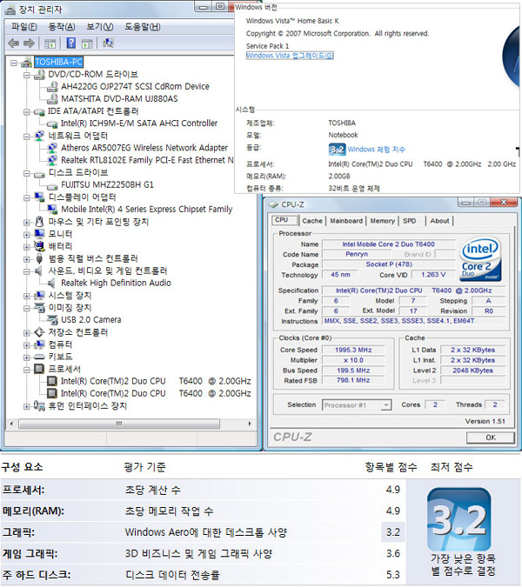Click the 3.2 rating badge beside 등급
Image resolution: width=522 pixels, height=588 pixels.
(x=337, y=150)
